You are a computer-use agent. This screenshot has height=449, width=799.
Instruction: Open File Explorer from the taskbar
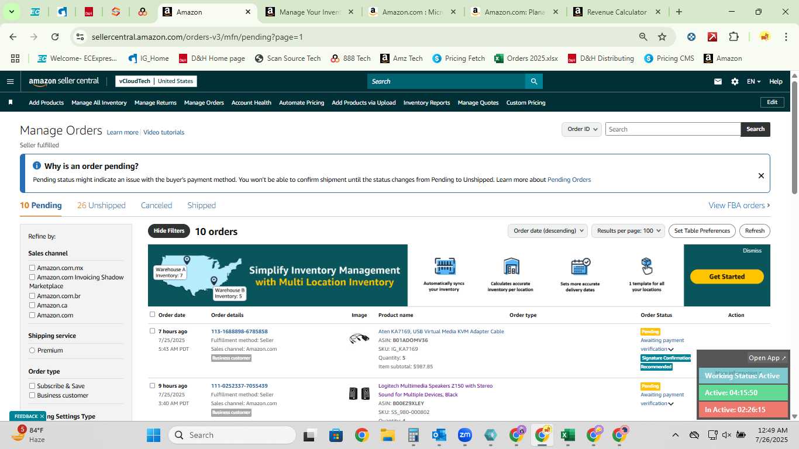[x=387, y=435]
